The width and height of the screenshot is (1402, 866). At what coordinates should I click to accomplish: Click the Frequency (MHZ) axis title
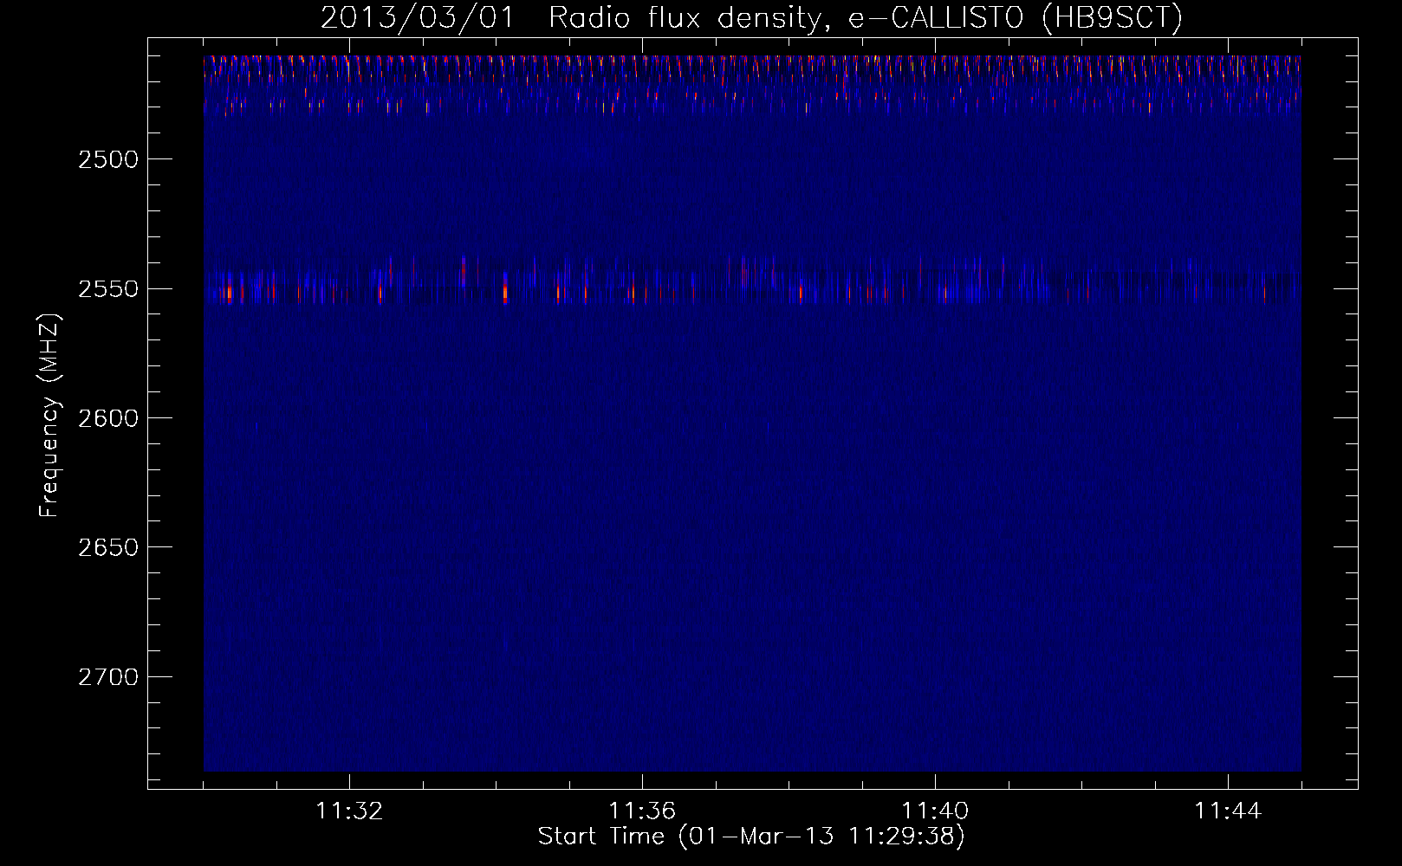(x=50, y=417)
